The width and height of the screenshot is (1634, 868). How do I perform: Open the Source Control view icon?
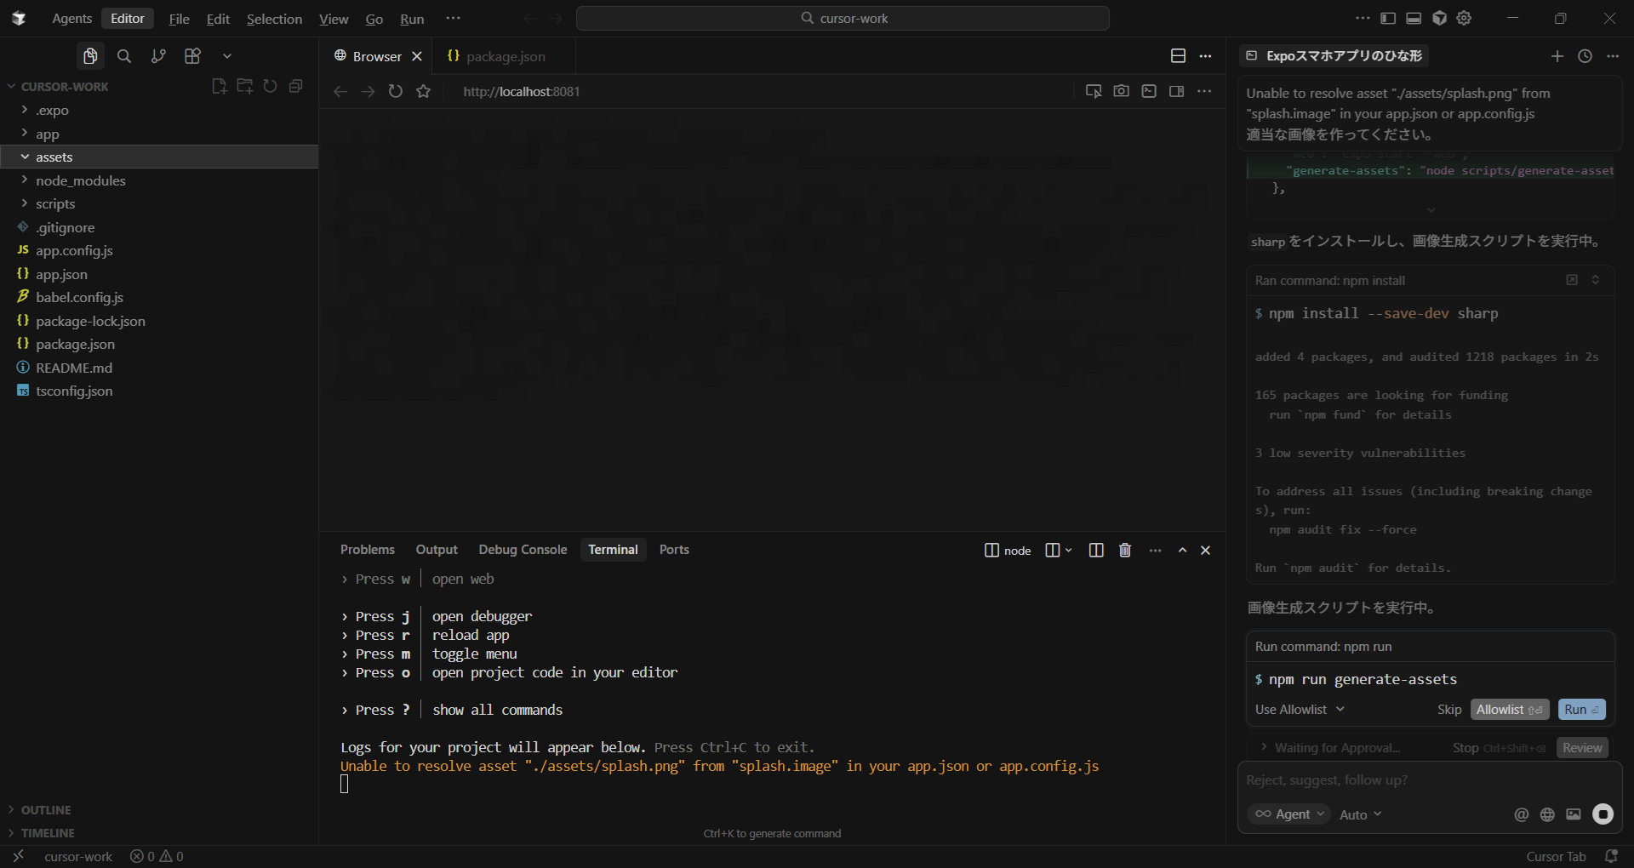point(158,56)
